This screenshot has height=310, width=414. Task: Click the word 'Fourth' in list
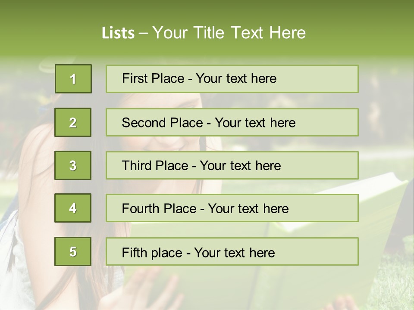pos(140,208)
